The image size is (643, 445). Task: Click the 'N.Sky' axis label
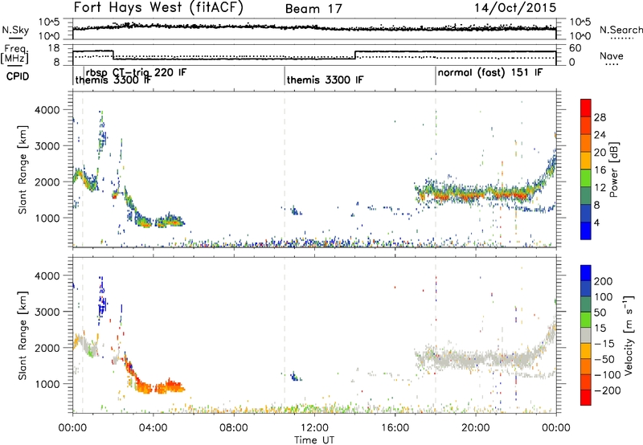tap(15, 30)
